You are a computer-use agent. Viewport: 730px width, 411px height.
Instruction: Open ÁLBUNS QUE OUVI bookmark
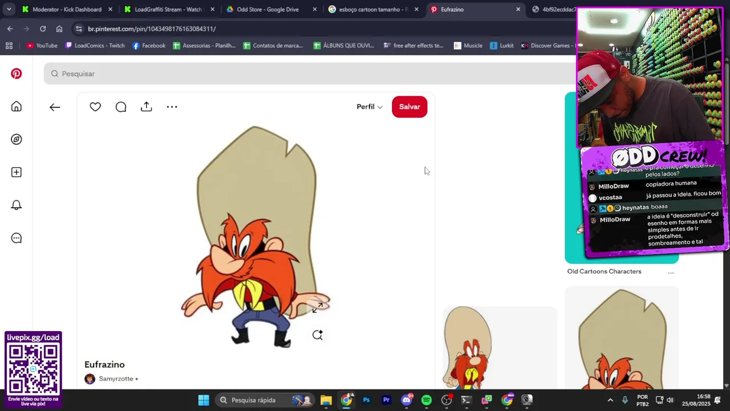coord(343,46)
